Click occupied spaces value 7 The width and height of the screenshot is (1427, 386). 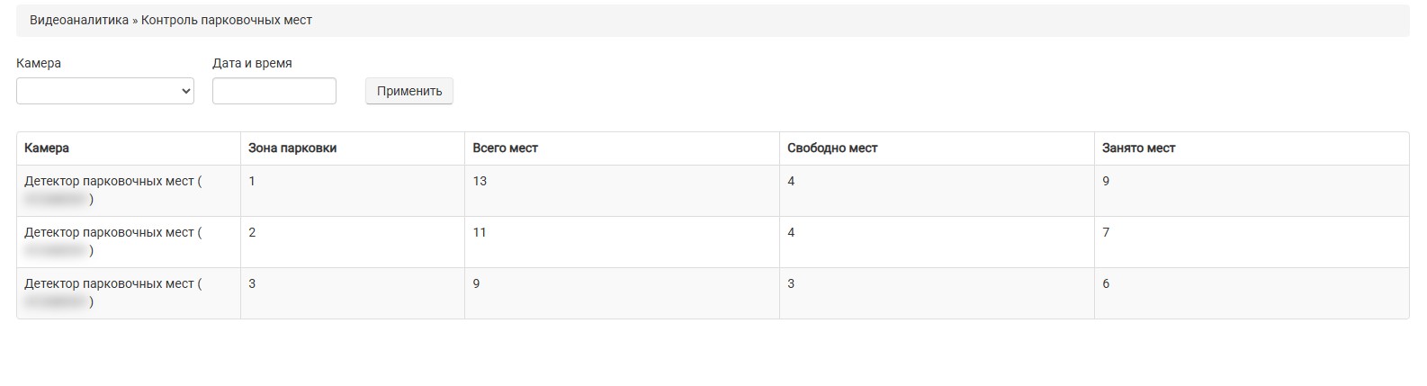[x=1106, y=233]
